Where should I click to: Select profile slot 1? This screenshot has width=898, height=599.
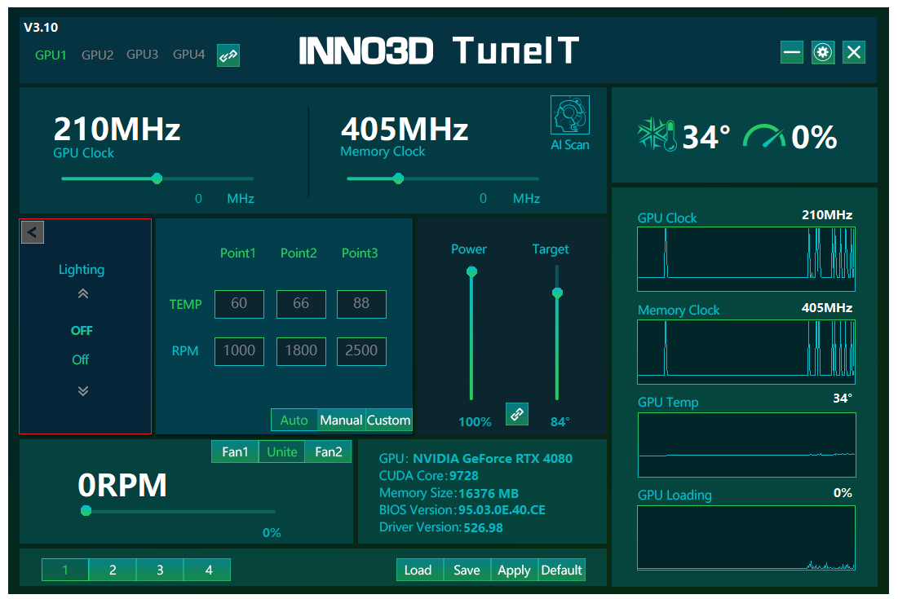65,570
